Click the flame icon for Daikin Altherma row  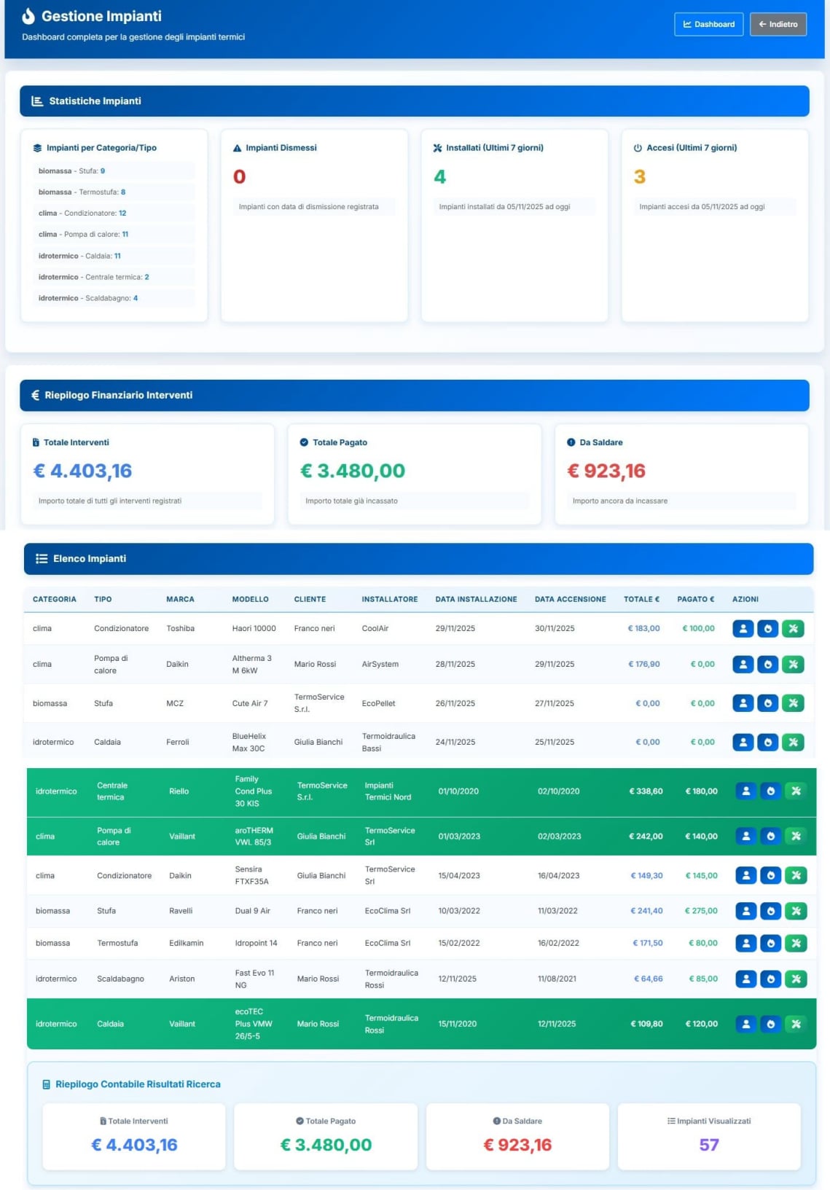(767, 664)
